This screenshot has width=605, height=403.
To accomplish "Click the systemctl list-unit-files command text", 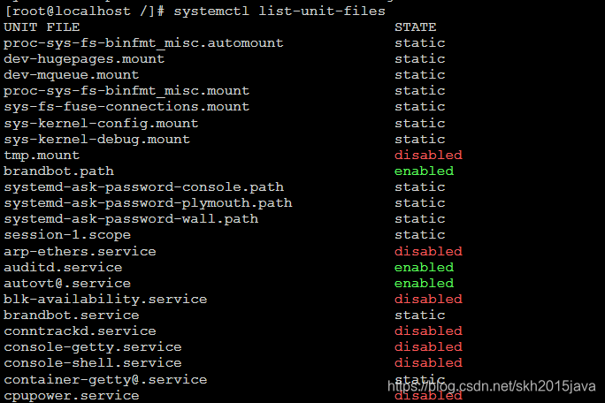I will pos(280,11).
